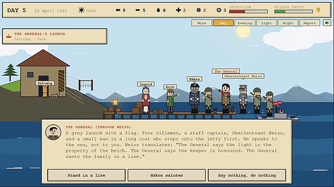Image resolution: width=334 pixels, height=187 pixels.
Task: Click the keeper's house door
Action: tap(44, 86)
